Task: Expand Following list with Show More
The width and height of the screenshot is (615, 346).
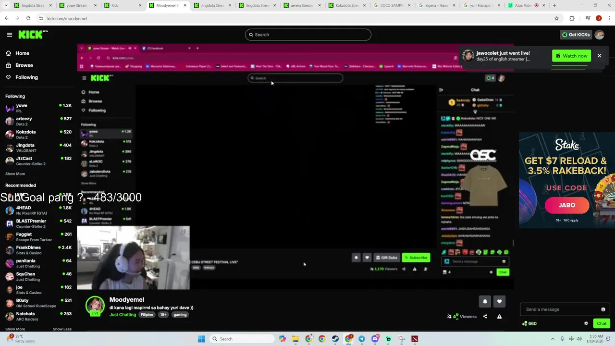Action: pyautogui.click(x=15, y=174)
